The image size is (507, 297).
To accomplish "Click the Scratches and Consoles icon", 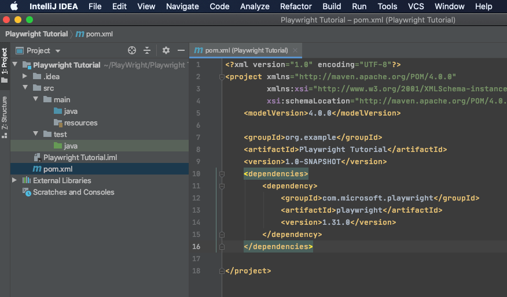I will pyautogui.click(x=27, y=192).
